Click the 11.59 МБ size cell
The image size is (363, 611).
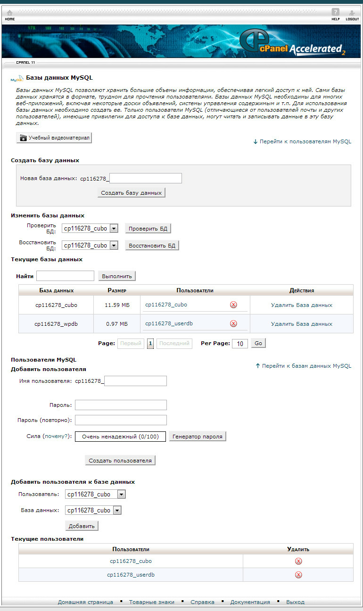point(117,305)
